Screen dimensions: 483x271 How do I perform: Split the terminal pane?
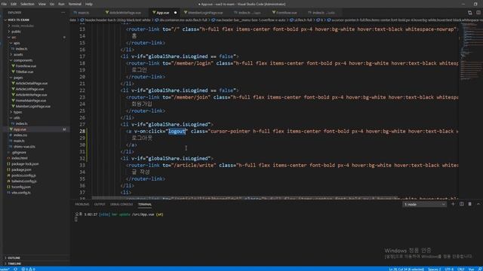point(461,204)
